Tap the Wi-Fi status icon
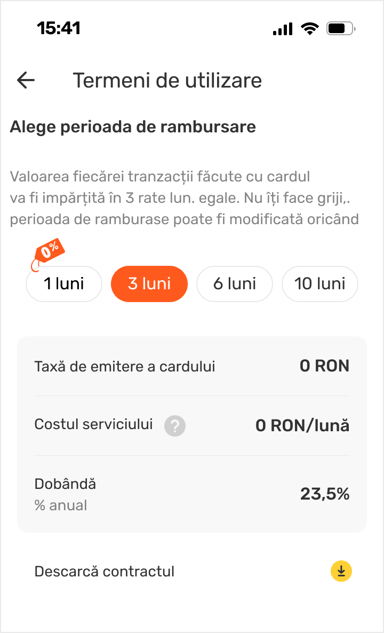 pyautogui.click(x=309, y=29)
